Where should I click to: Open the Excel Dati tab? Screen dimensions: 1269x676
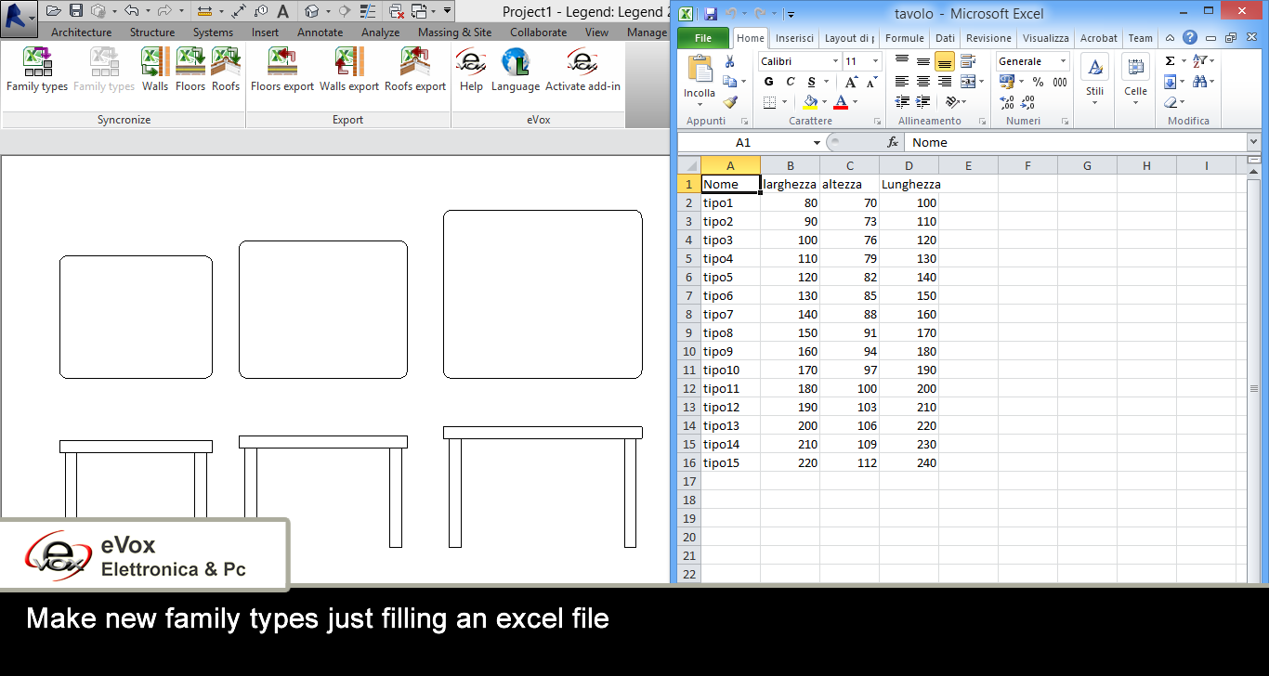945,38
